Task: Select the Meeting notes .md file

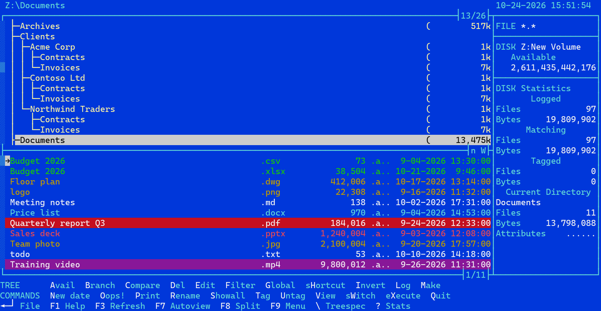Action: click(x=248, y=202)
